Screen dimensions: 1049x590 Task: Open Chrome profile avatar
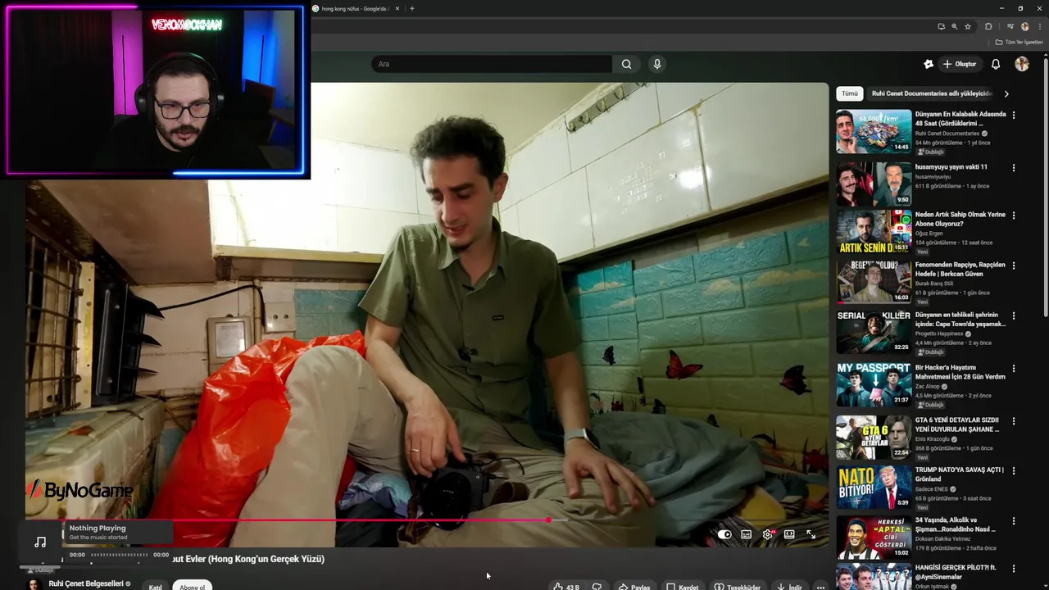click(x=1024, y=26)
